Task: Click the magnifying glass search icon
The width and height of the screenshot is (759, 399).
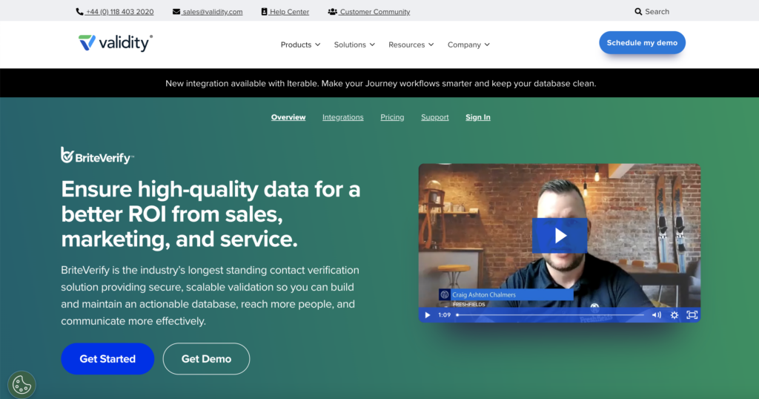Action: point(638,12)
